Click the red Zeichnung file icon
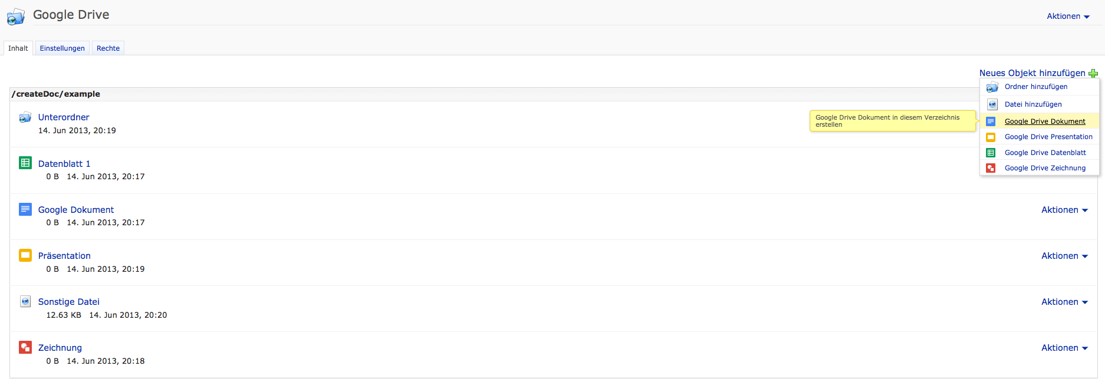The width and height of the screenshot is (1105, 385). pyautogui.click(x=25, y=347)
